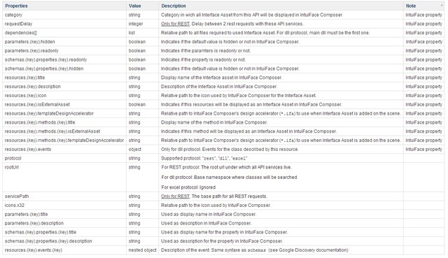This screenshot has height=258, width=448.
Task: Select the protocol property cell
Action: coord(64,159)
